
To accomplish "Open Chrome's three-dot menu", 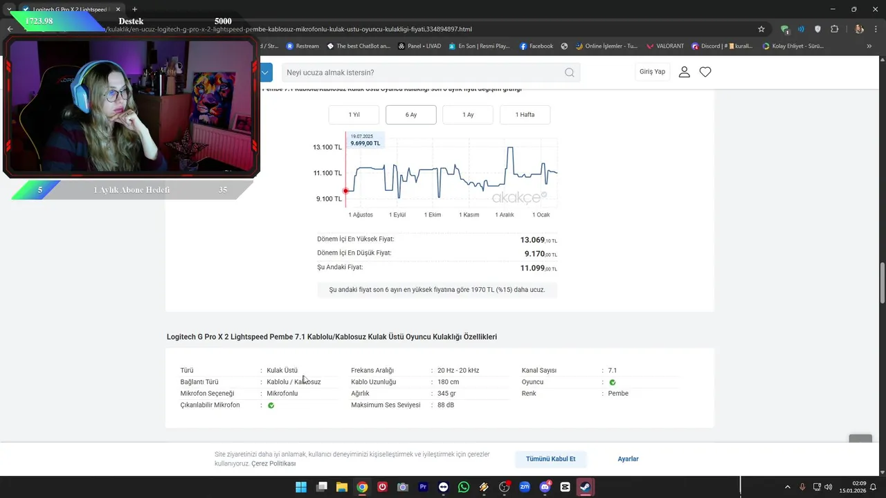I will coord(876,29).
